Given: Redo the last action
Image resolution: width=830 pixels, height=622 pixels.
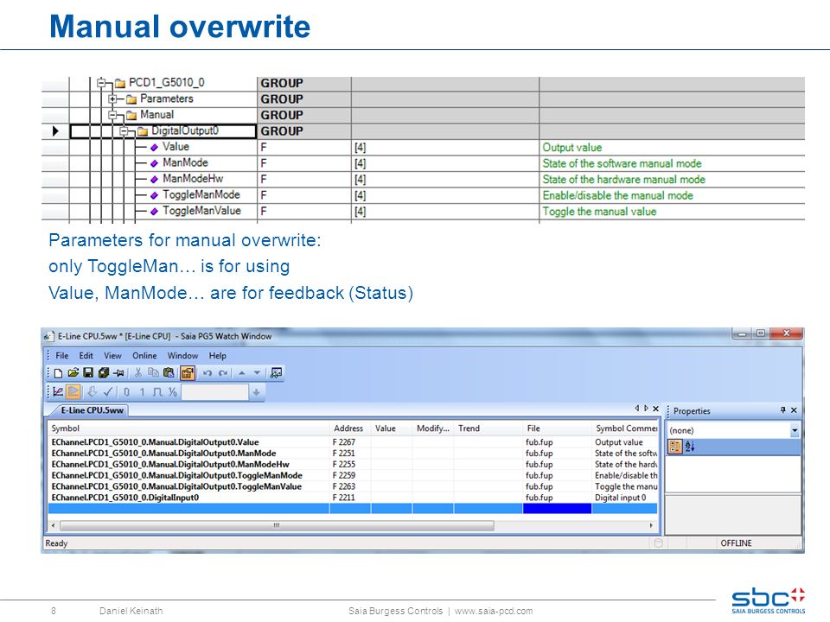Looking at the screenshot, I should pos(223,373).
